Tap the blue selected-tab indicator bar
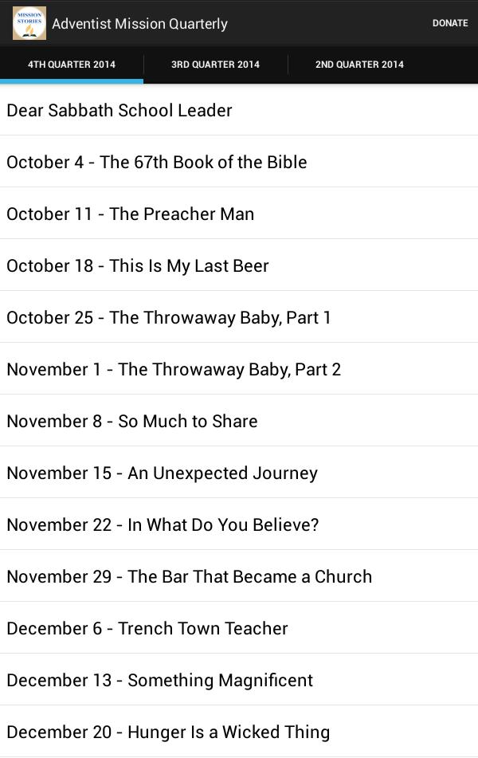This screenshot has width=478, height=758. point(72,81)
